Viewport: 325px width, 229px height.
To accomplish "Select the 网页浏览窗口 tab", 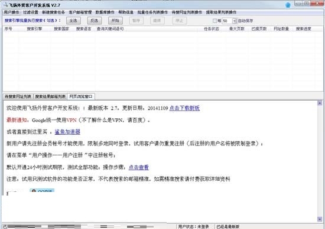I will click(81, 97).
